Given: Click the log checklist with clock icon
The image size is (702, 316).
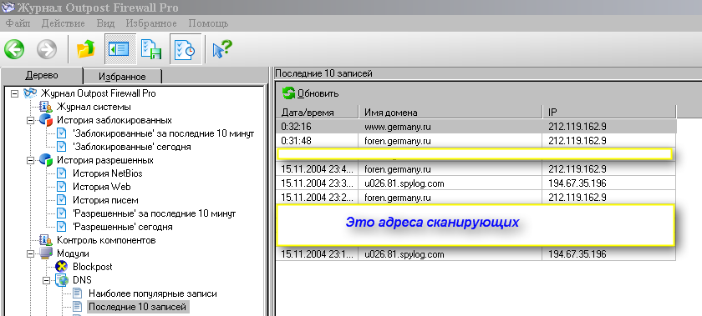Looking at the screenshot, I should [x=185, y=48].
